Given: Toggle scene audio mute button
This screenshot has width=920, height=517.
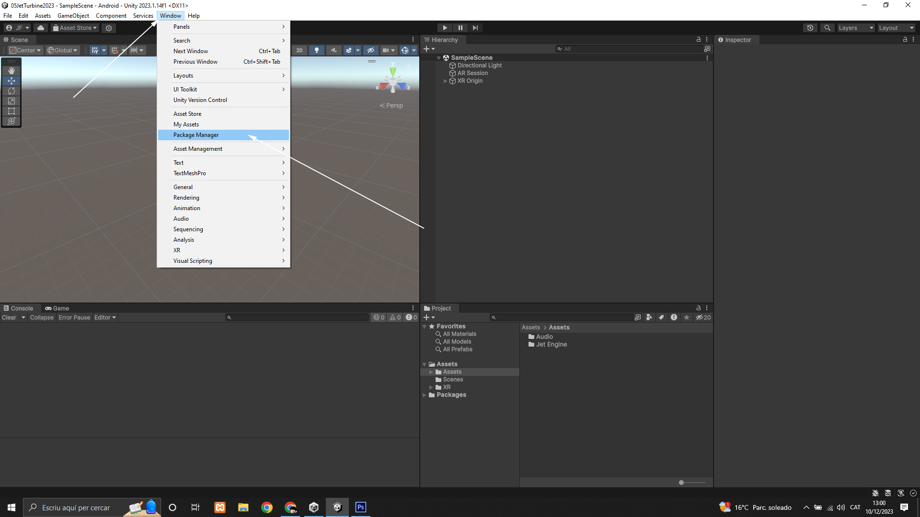Looking at the screenshot, I should pyautogui.click(x=334, y=50).
